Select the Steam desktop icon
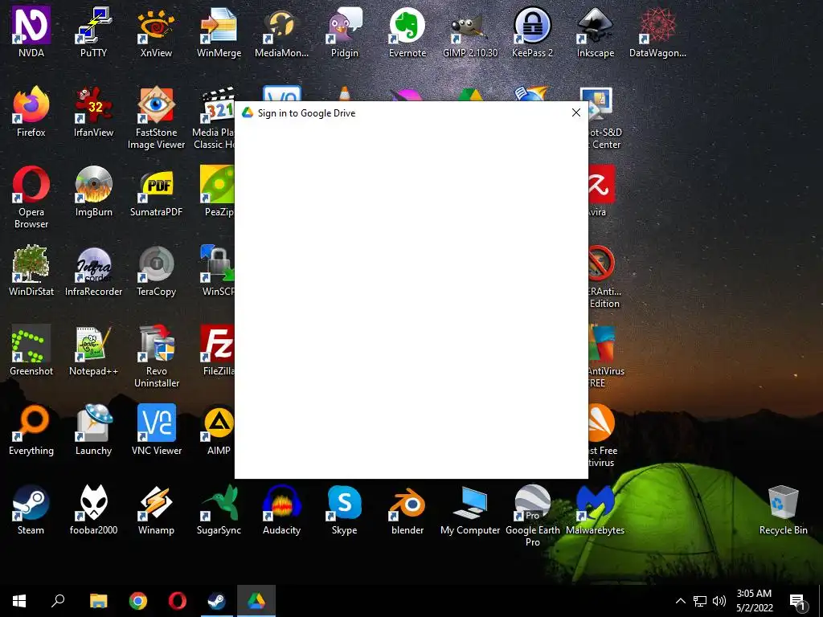This screenshot has width=823, height=617. click(31, 510)
